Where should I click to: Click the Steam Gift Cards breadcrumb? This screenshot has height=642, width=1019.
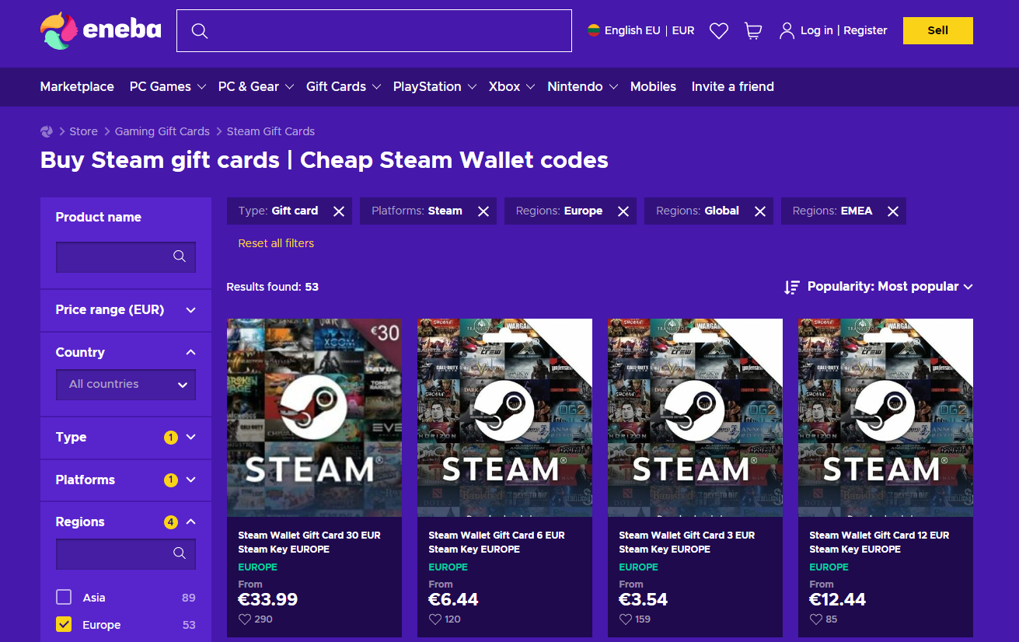pyautogui.click(x=270, y=131)
